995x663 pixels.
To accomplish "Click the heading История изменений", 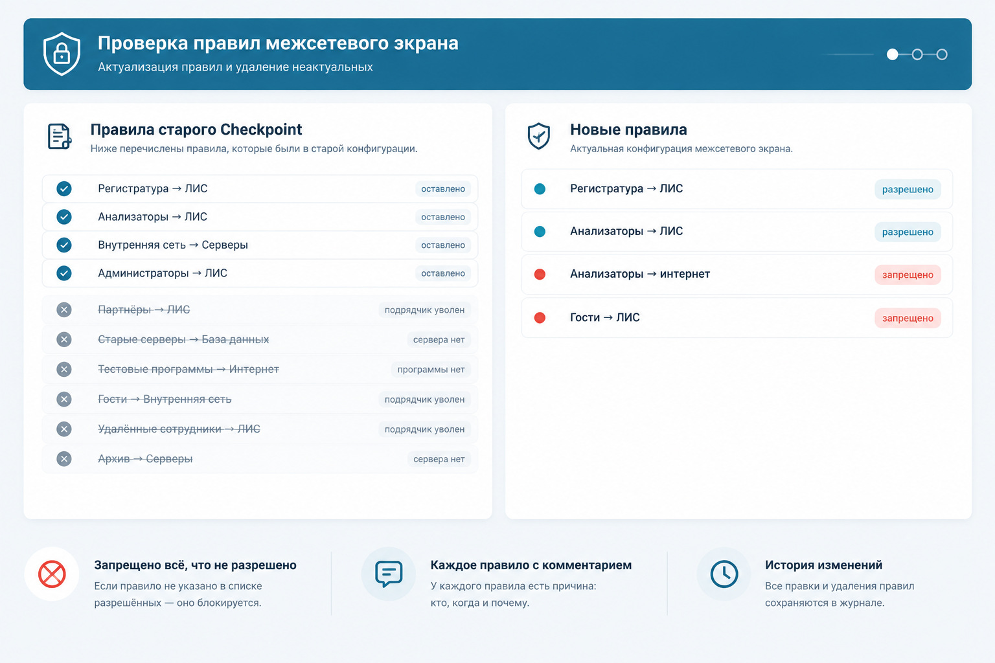I will coord(823,565).
